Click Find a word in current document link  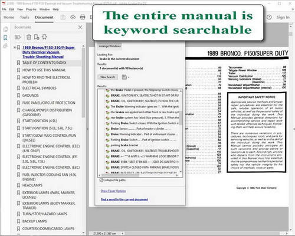tap(124, 199)
